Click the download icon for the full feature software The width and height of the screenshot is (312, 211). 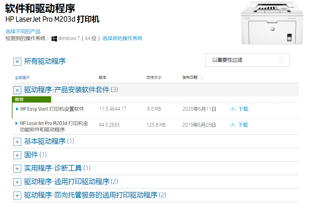[x=233, y=124]
